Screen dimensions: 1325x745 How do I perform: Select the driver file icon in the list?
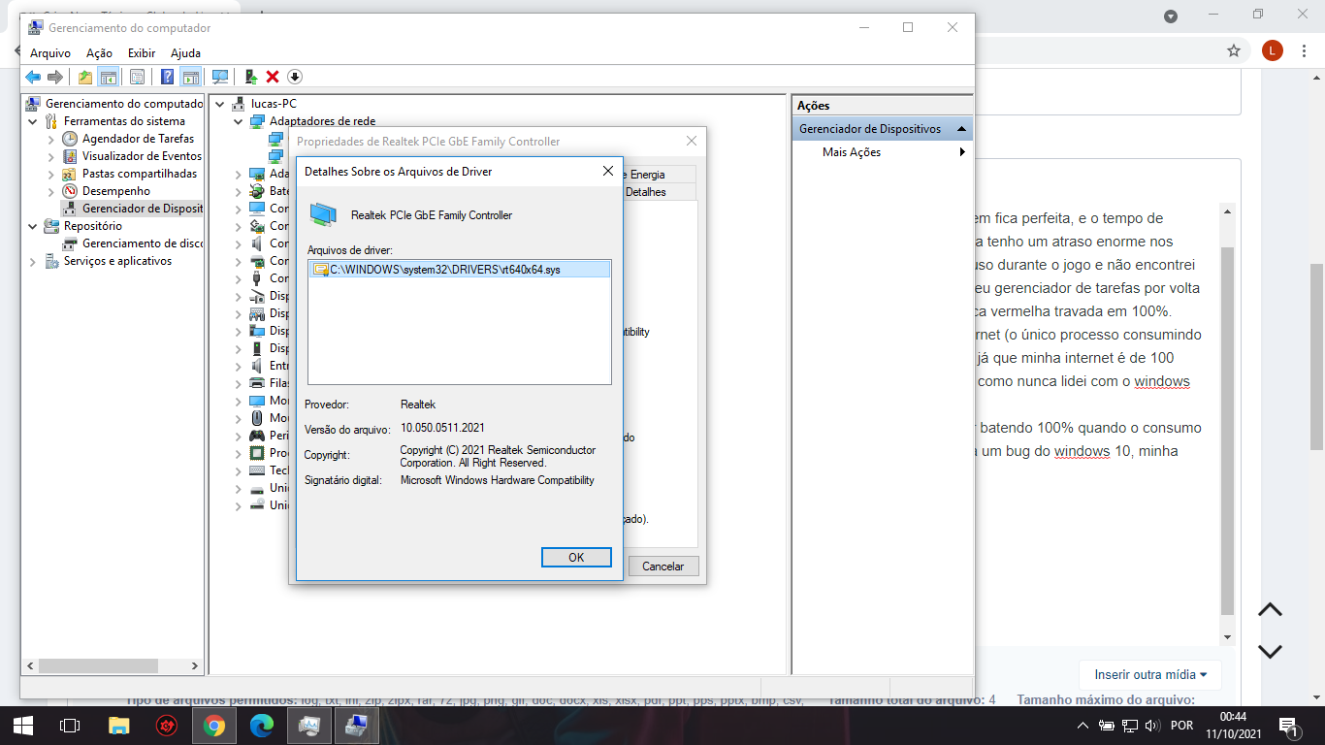(x=321, y=270)
